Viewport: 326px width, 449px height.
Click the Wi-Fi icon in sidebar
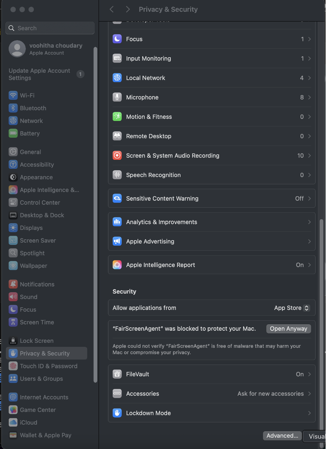13,95
